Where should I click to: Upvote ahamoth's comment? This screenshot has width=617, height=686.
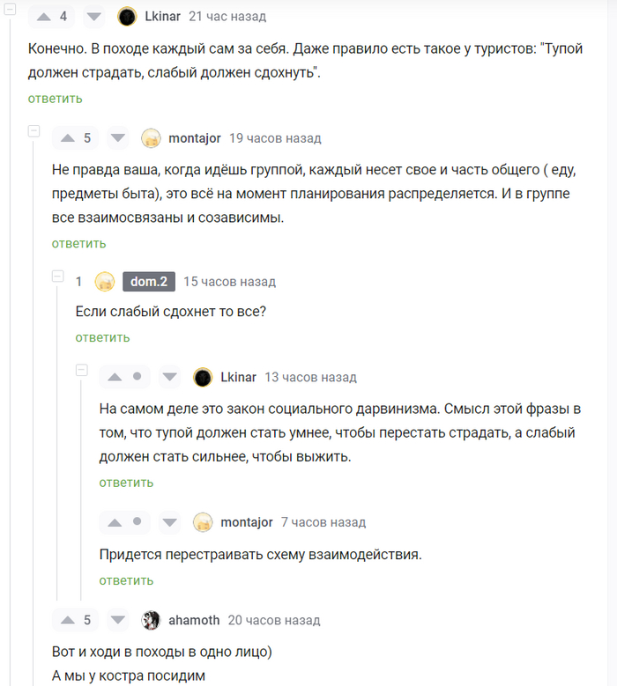pyautogui.click(x=65, y=620)
